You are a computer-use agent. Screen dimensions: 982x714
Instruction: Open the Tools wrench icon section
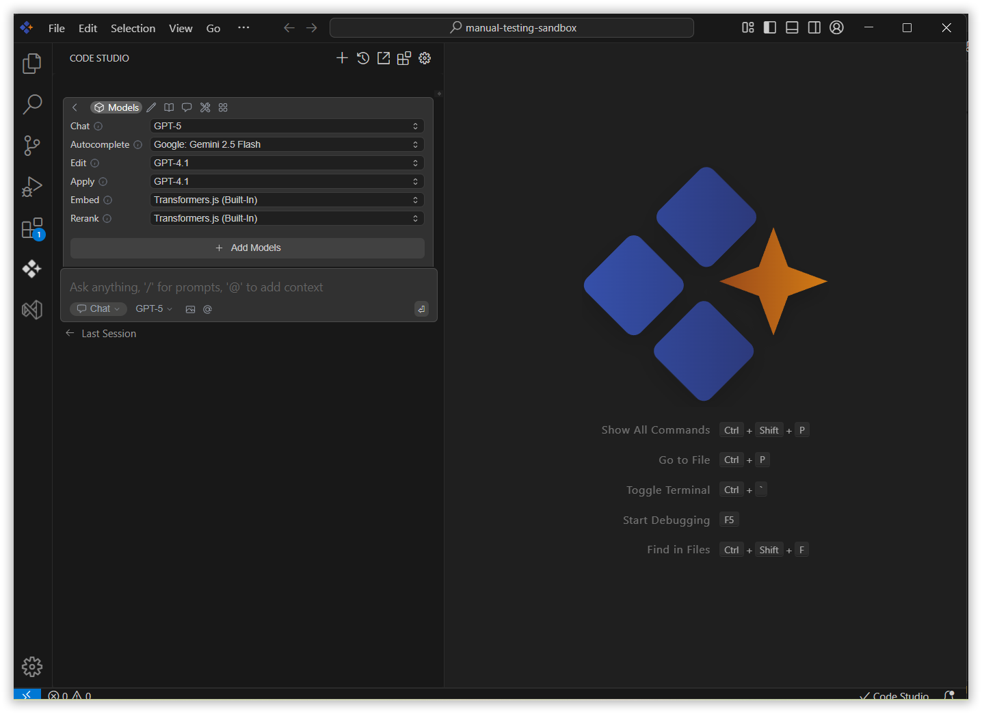click(205, 107)
